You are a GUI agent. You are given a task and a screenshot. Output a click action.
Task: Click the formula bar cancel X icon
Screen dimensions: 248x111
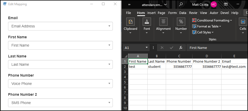click(162, 48)
